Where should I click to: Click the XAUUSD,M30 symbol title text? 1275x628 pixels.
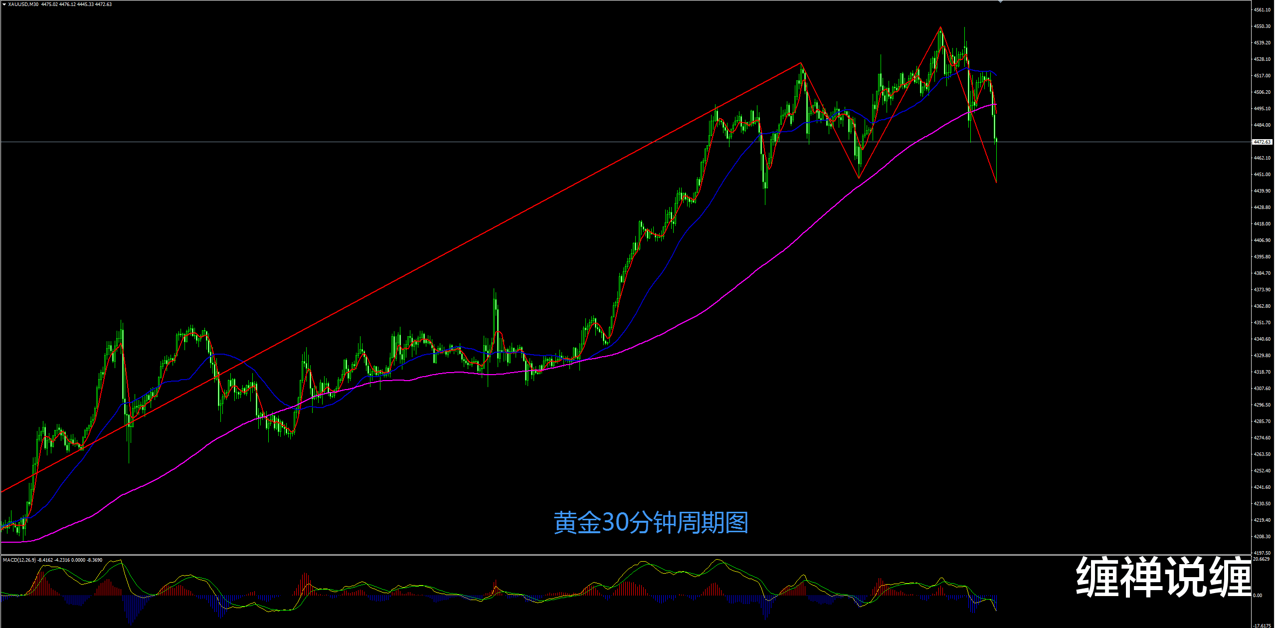23,4
